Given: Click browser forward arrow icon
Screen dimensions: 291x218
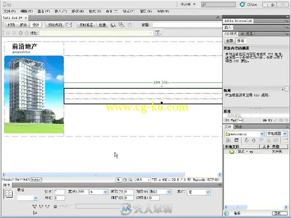Looking at the screenshot, I should tap(14, 33).
